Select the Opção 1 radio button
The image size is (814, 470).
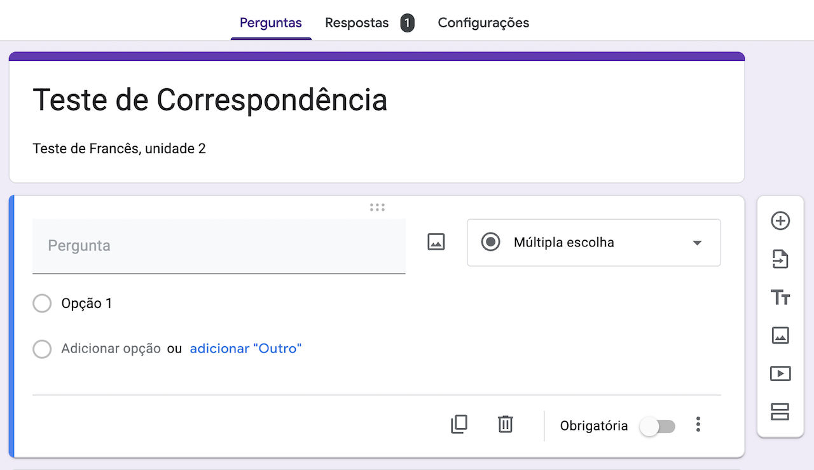pyautogui.click(x=42, y=304)
